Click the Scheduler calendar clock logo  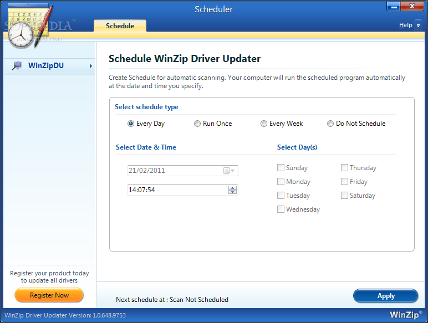click(x=29, y=26)
